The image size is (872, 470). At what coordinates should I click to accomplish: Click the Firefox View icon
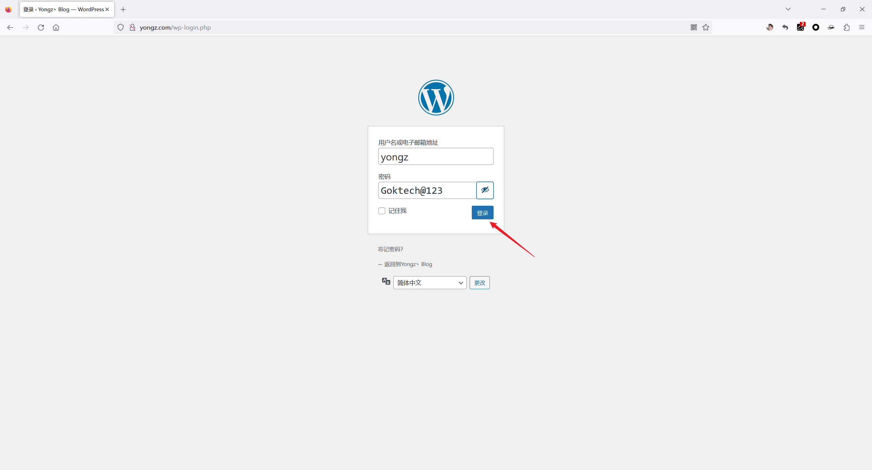[9, 10]
